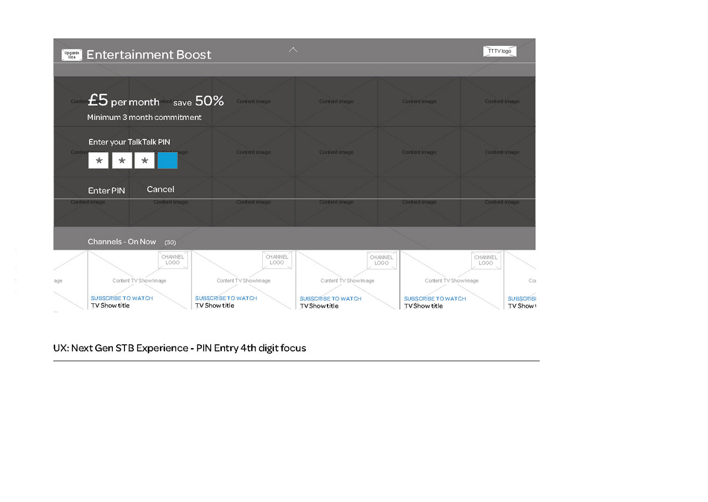Click the Channels - On Now heading
The width and height of the screenshot is (708, 502).
122,242
